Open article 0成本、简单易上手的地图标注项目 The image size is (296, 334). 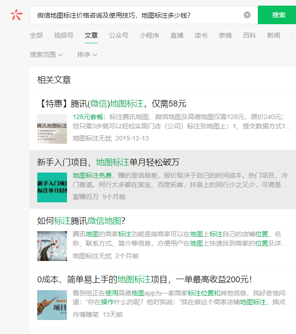[x=145, y=280]
